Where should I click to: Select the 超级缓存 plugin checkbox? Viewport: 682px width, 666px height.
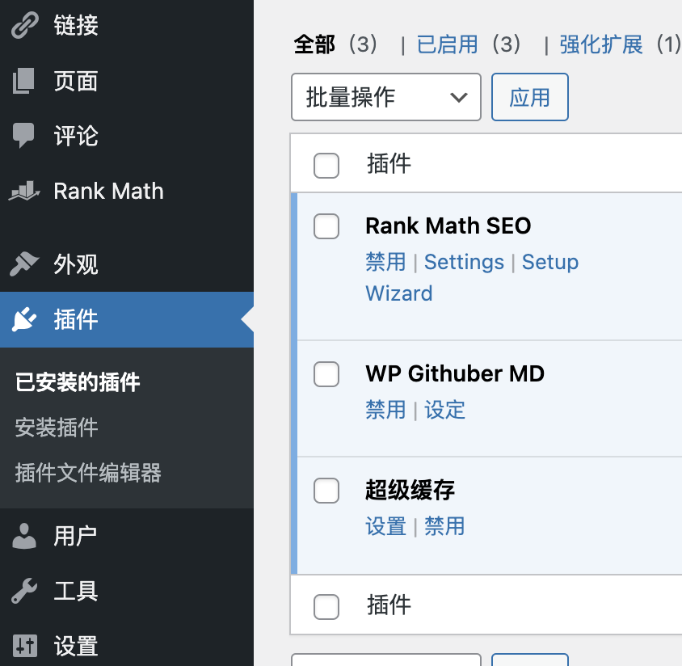pos(326,491)
